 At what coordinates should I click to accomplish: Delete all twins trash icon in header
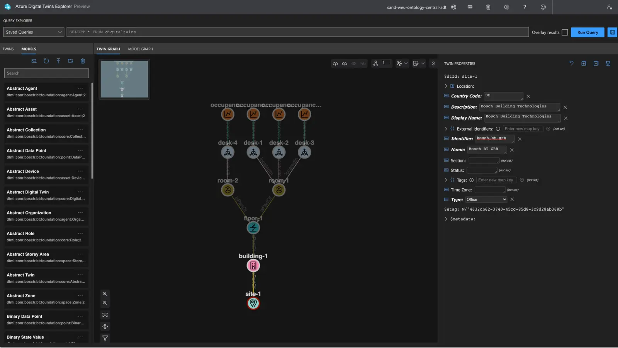coord(488,7)
